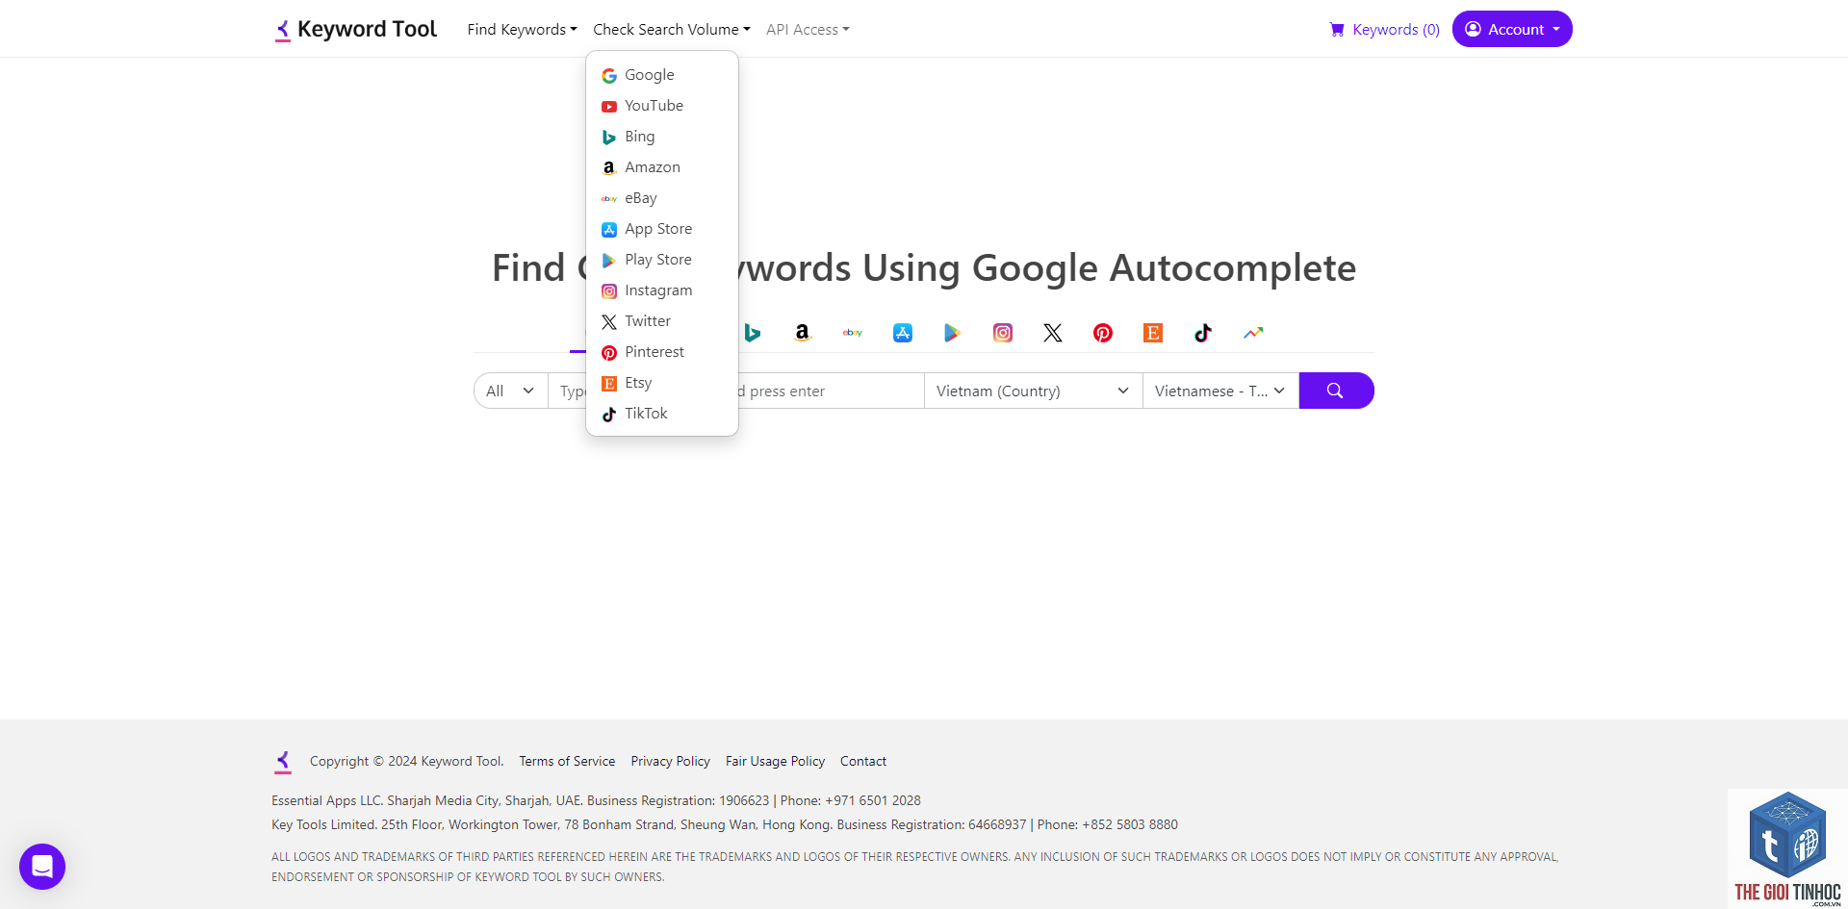Collapse the Check Search Volume menu
1848x909 pixels.
coord(671,29)
